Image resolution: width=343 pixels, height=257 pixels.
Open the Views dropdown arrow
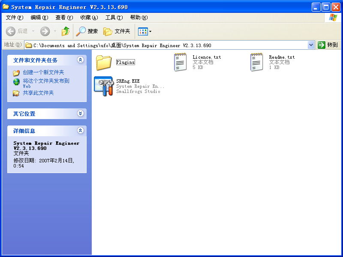pos(150,31)
